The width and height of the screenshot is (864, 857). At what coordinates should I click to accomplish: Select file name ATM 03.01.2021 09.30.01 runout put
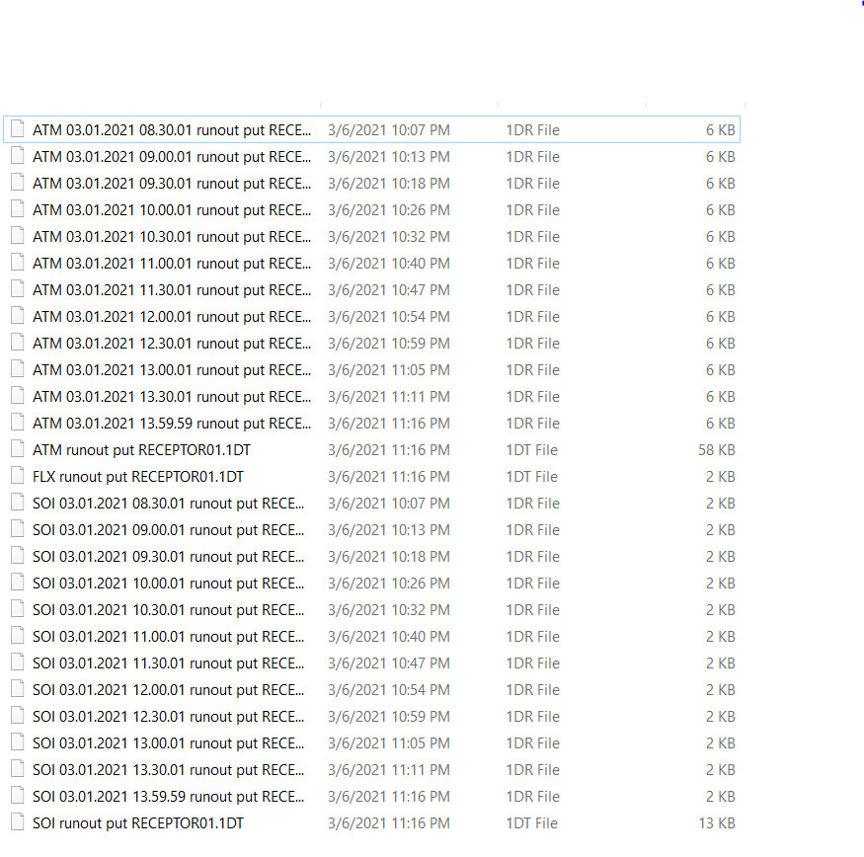click(x=172, y=184)
